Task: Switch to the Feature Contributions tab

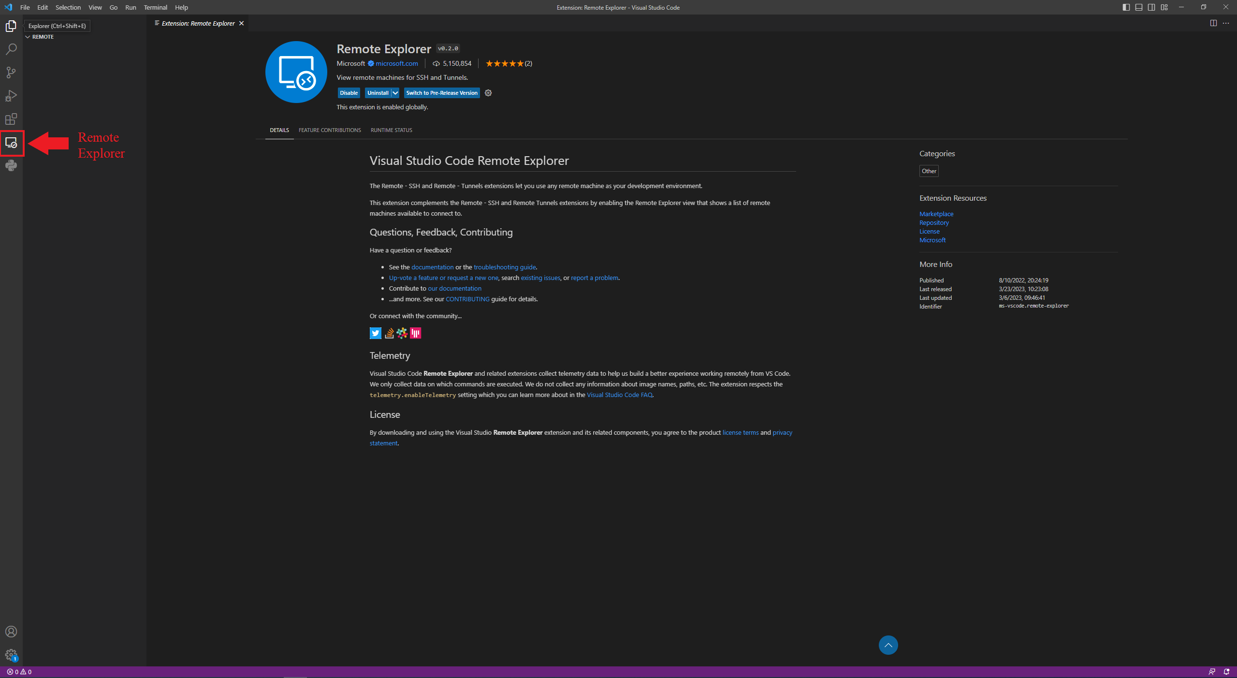Action: (330, 130)
